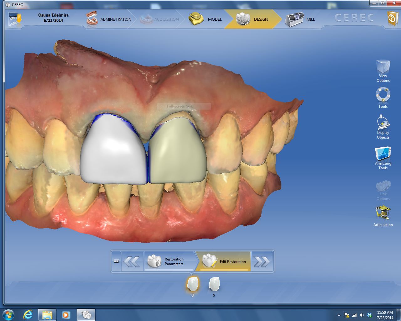
Task: Show hidden system tray icons
Action: click(x=339, y=315)
